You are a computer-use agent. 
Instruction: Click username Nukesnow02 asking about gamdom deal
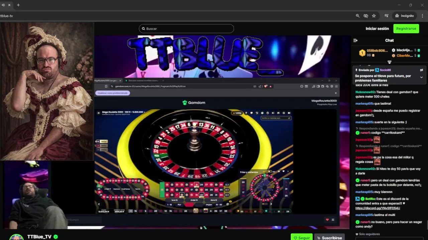[x=365, y=92]
